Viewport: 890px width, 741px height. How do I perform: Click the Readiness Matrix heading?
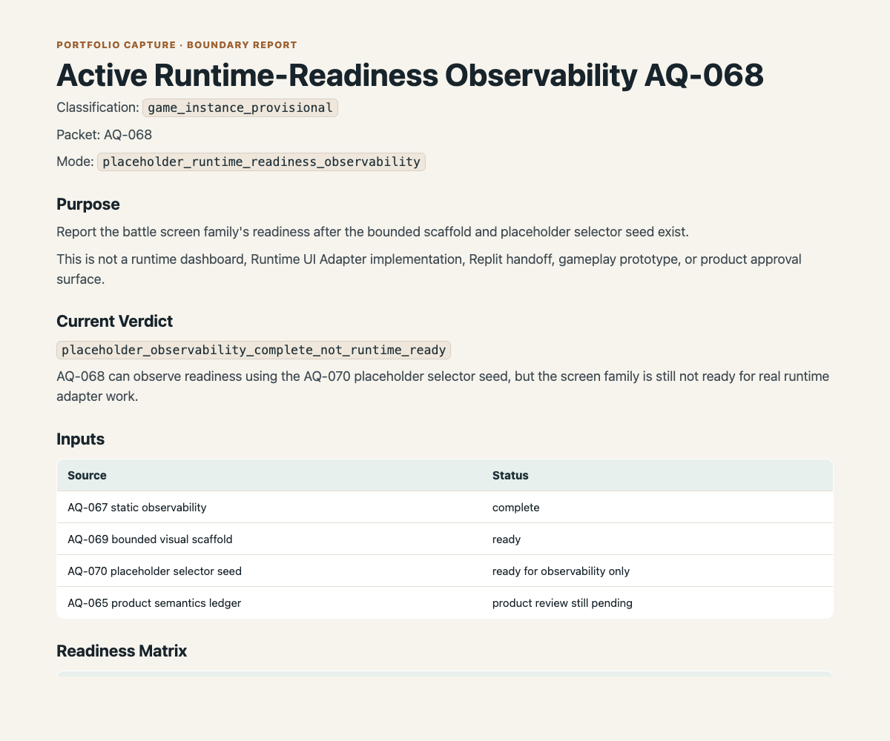[x=122, y=651]
